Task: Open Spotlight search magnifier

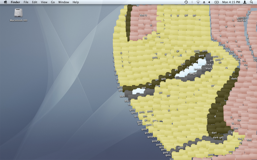Action: [251, 2]
